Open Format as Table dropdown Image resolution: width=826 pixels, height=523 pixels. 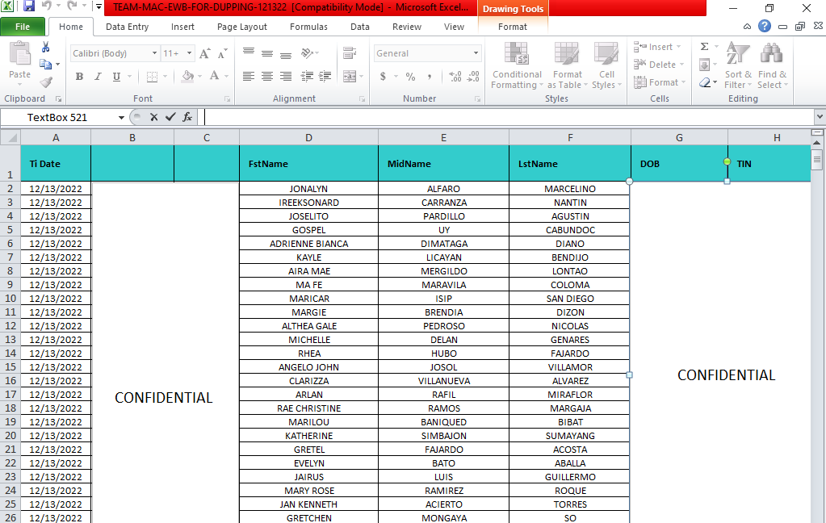pyautogui.click(x=568, y=66)
